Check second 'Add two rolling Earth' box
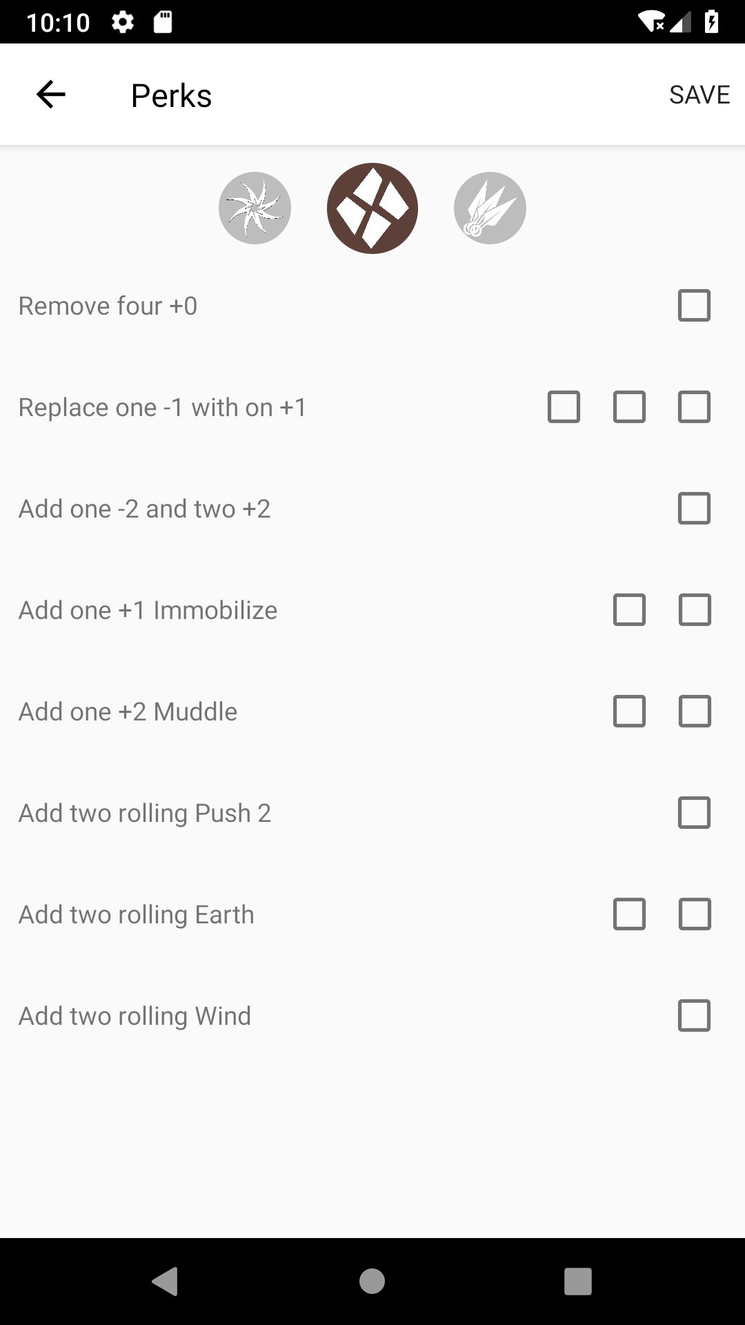Viewport: 745px width, 1325px height. pyautogui.click(x=694, y=914)
